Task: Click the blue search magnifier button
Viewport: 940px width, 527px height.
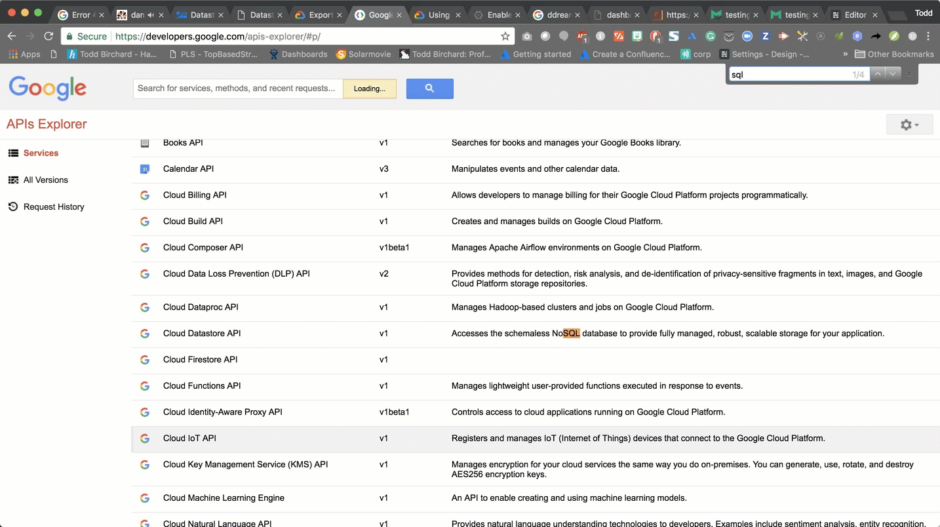Action: click(429, 88)
